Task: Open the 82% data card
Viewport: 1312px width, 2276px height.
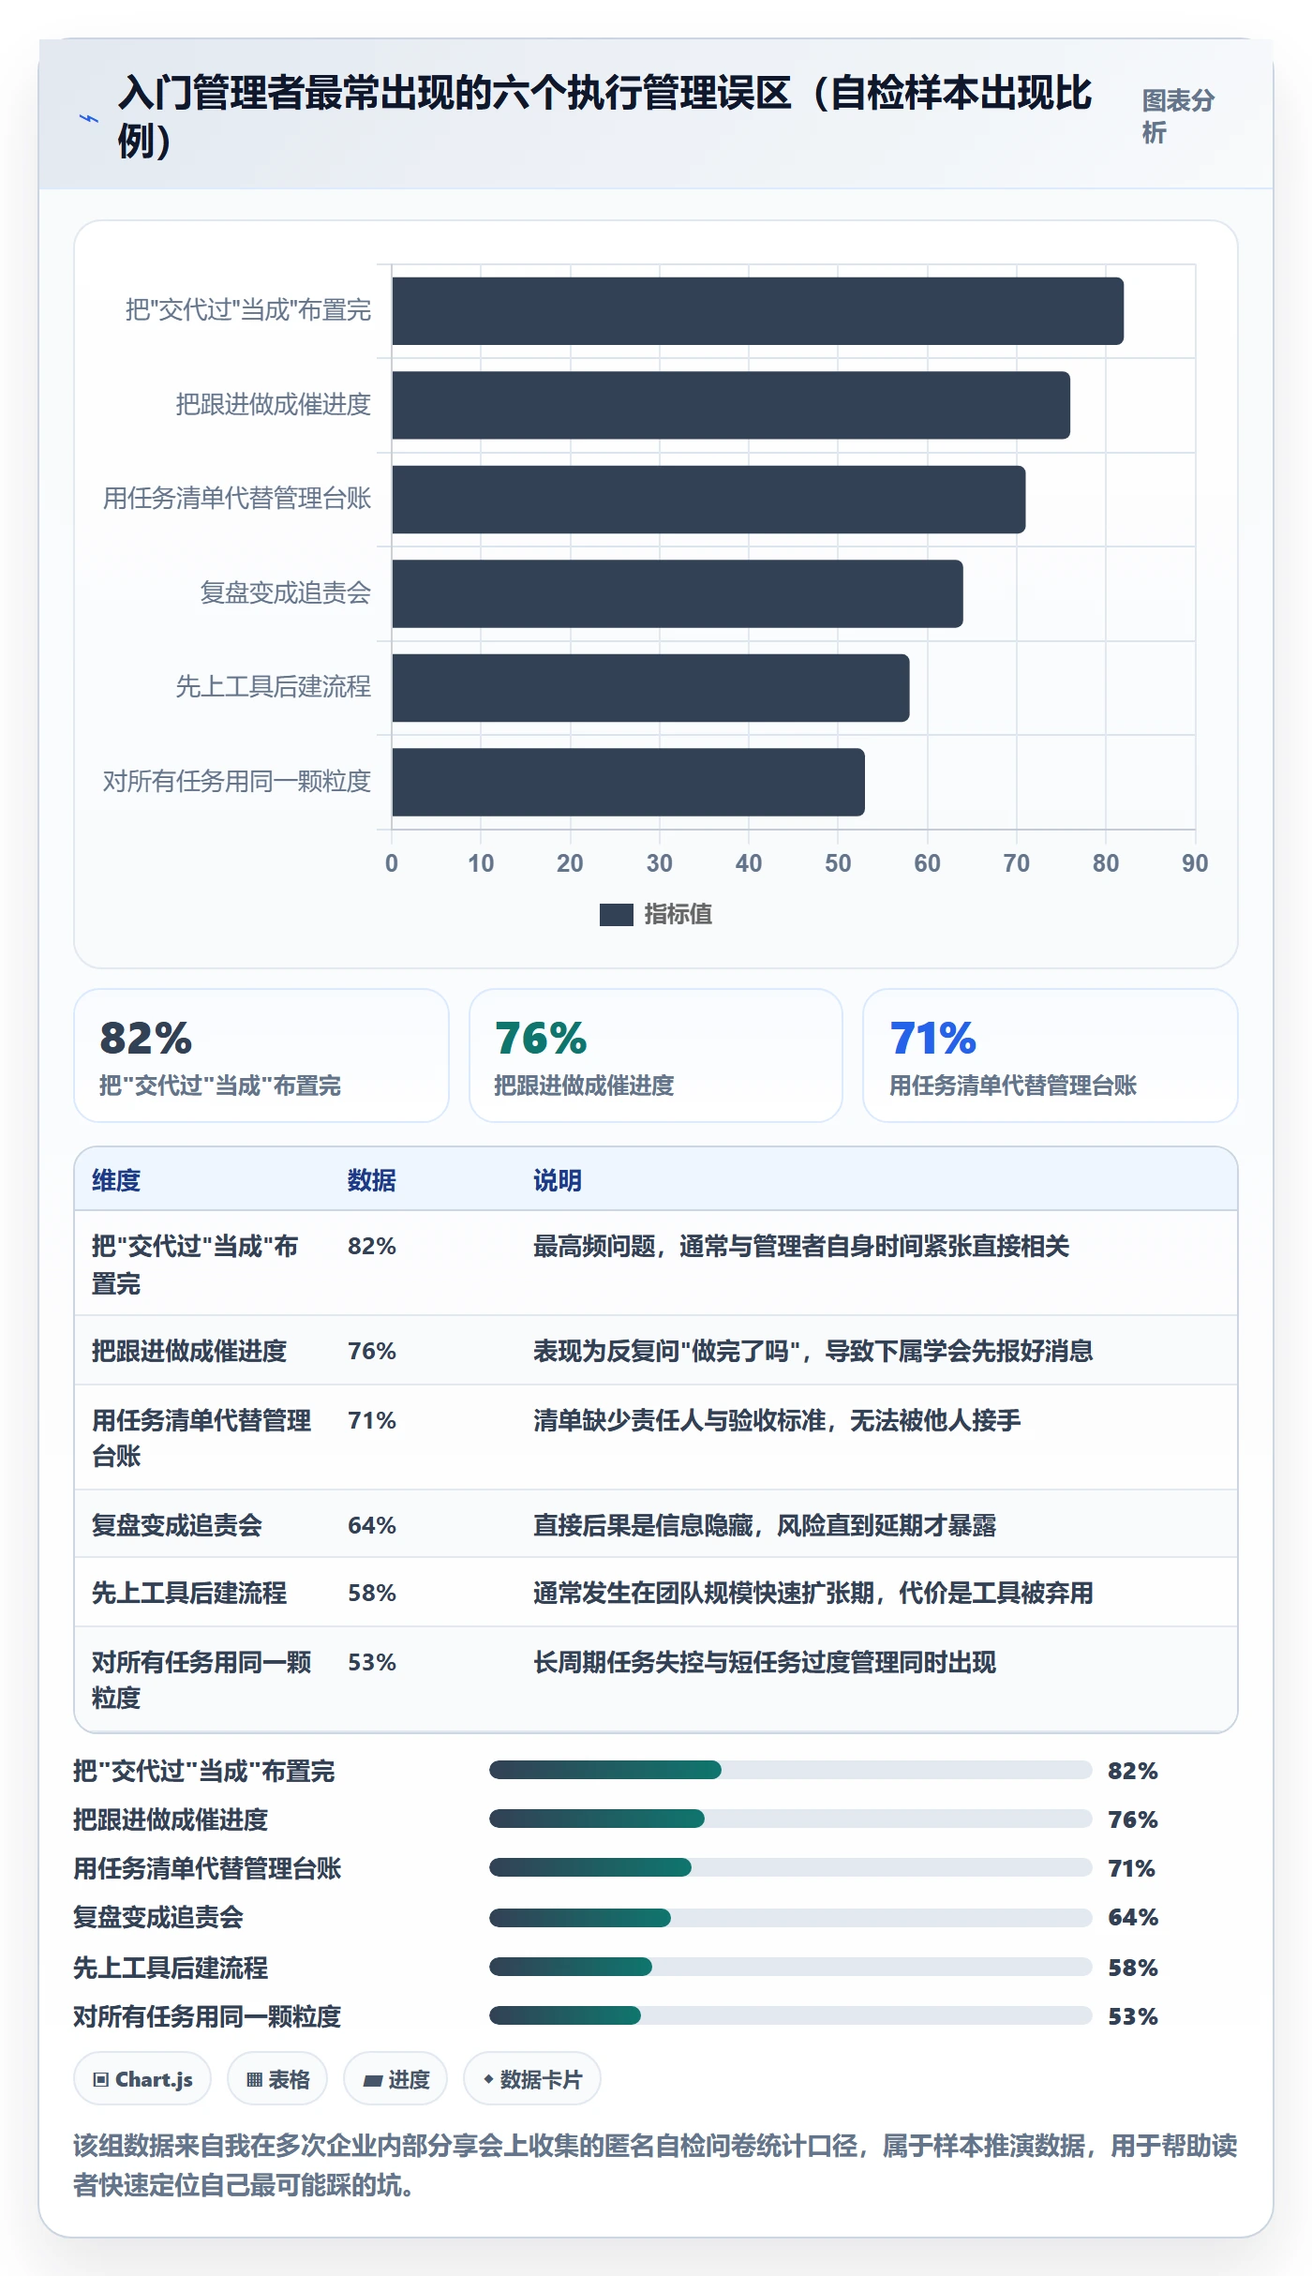Action: (261, 1056)
